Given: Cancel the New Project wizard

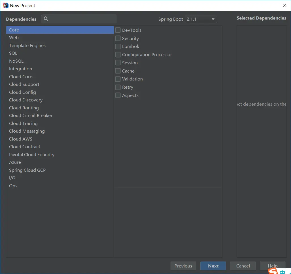Looking at the screenshot, I should pyautogui.click(x=243, y=266).
